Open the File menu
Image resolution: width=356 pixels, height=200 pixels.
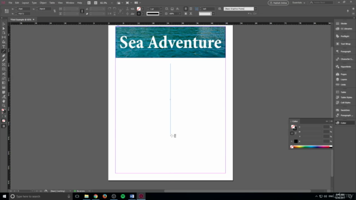pyautogui.click(x=10, y=3)
